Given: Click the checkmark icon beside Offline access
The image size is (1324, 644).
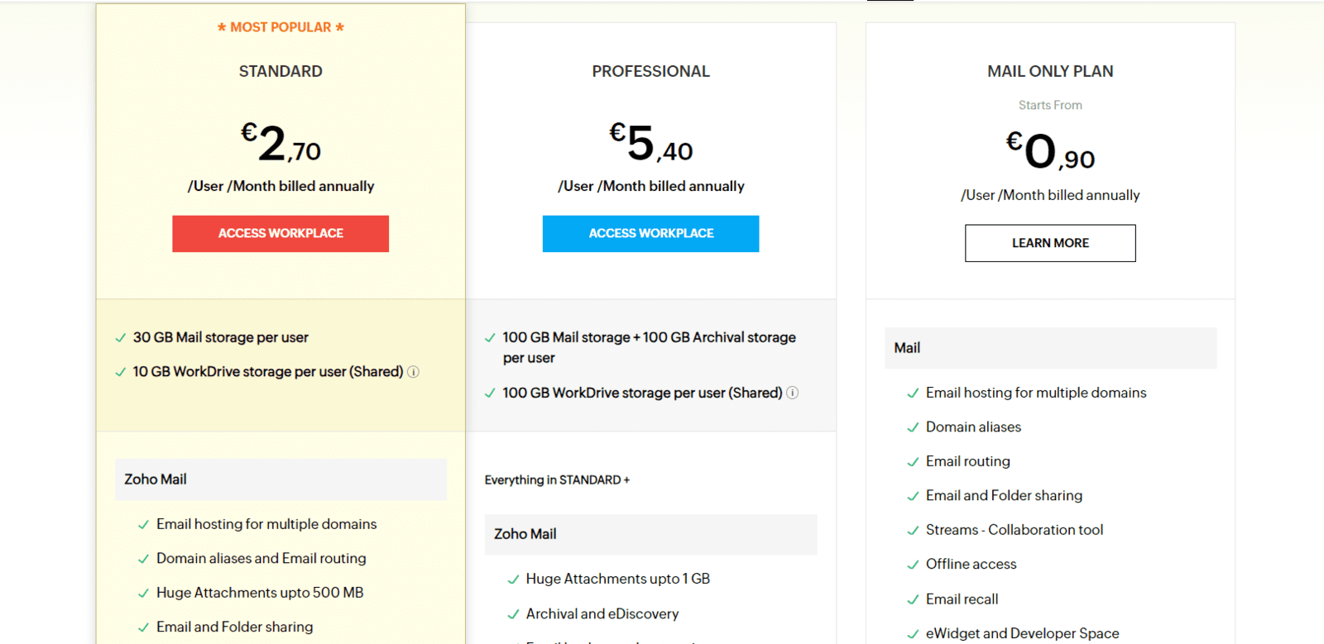Looking at the screenshot, I should point(913,565).
